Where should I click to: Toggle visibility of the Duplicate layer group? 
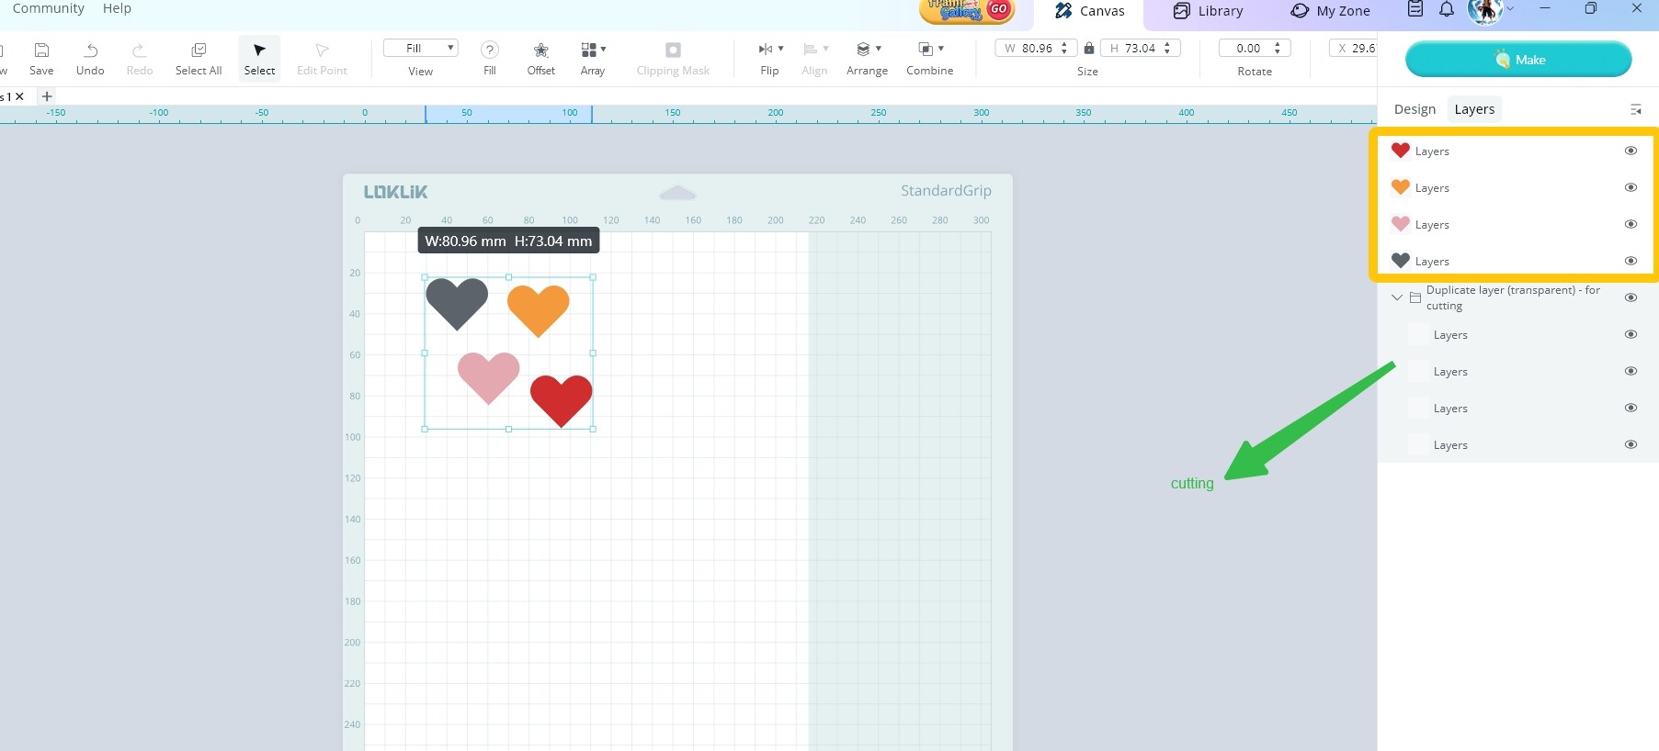1631,297
